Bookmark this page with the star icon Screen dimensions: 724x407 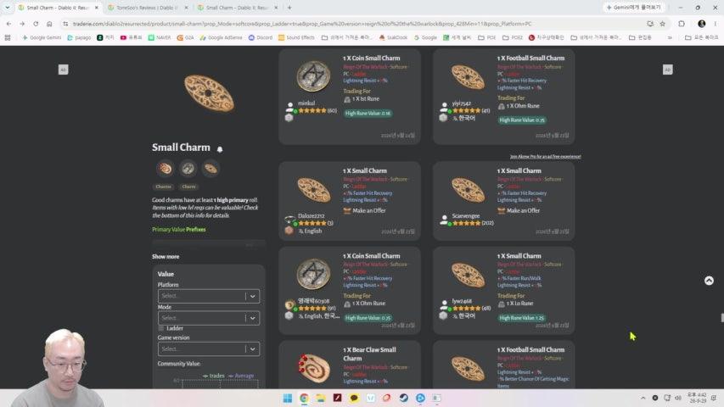(x=663, y=24)
